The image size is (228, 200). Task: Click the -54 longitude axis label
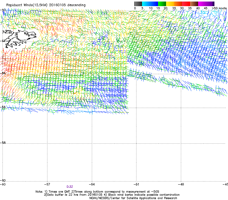coord(92,184)
